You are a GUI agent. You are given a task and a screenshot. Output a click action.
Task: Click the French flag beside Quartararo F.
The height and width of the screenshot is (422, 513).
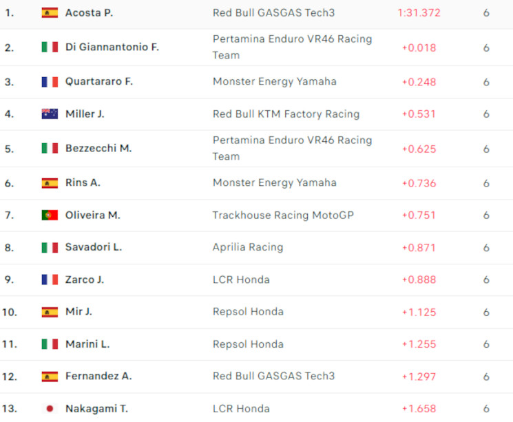pyautogui.click(x=50, y=82)
